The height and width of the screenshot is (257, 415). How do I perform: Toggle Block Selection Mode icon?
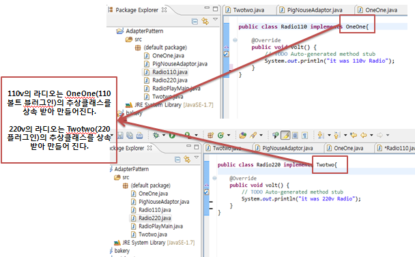295,136
